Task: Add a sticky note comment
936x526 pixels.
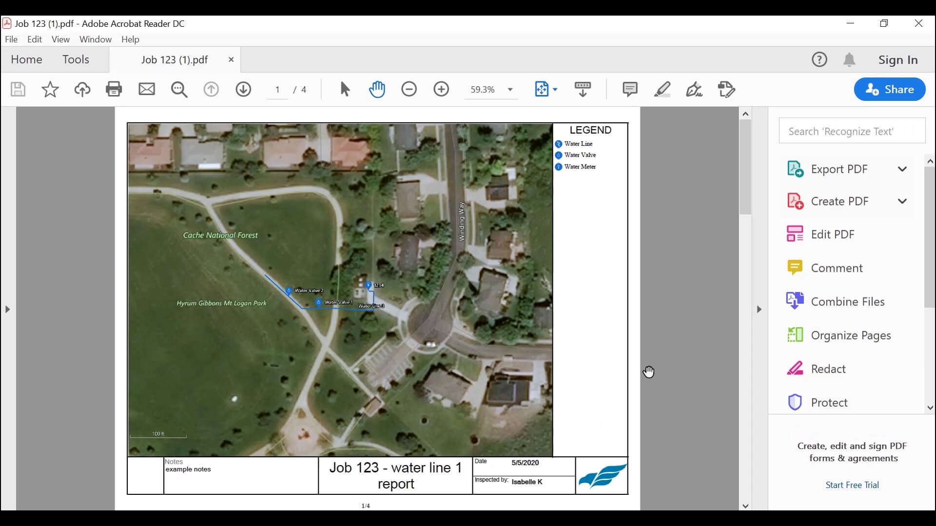Action: pos(630,90)
